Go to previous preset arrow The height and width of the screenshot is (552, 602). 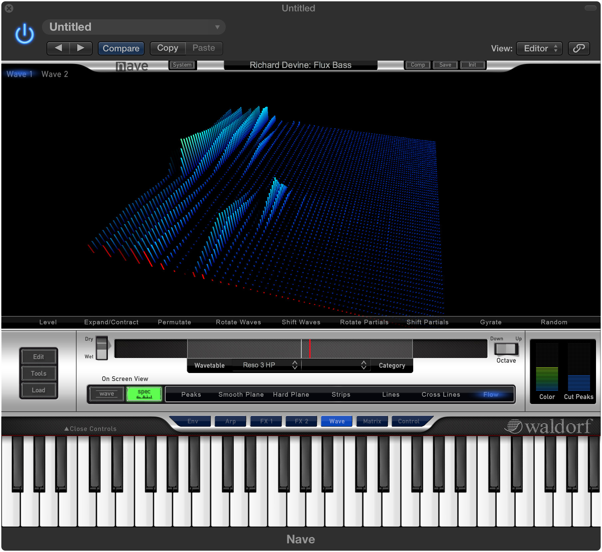(x=58, y=48)
